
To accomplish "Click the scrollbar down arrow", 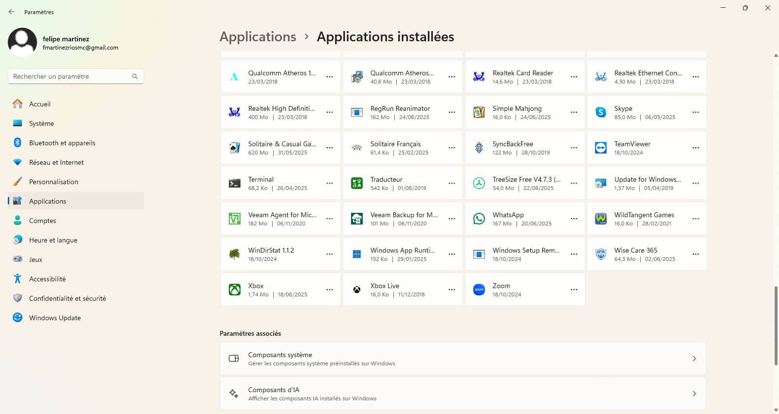I will click(776, 410).
